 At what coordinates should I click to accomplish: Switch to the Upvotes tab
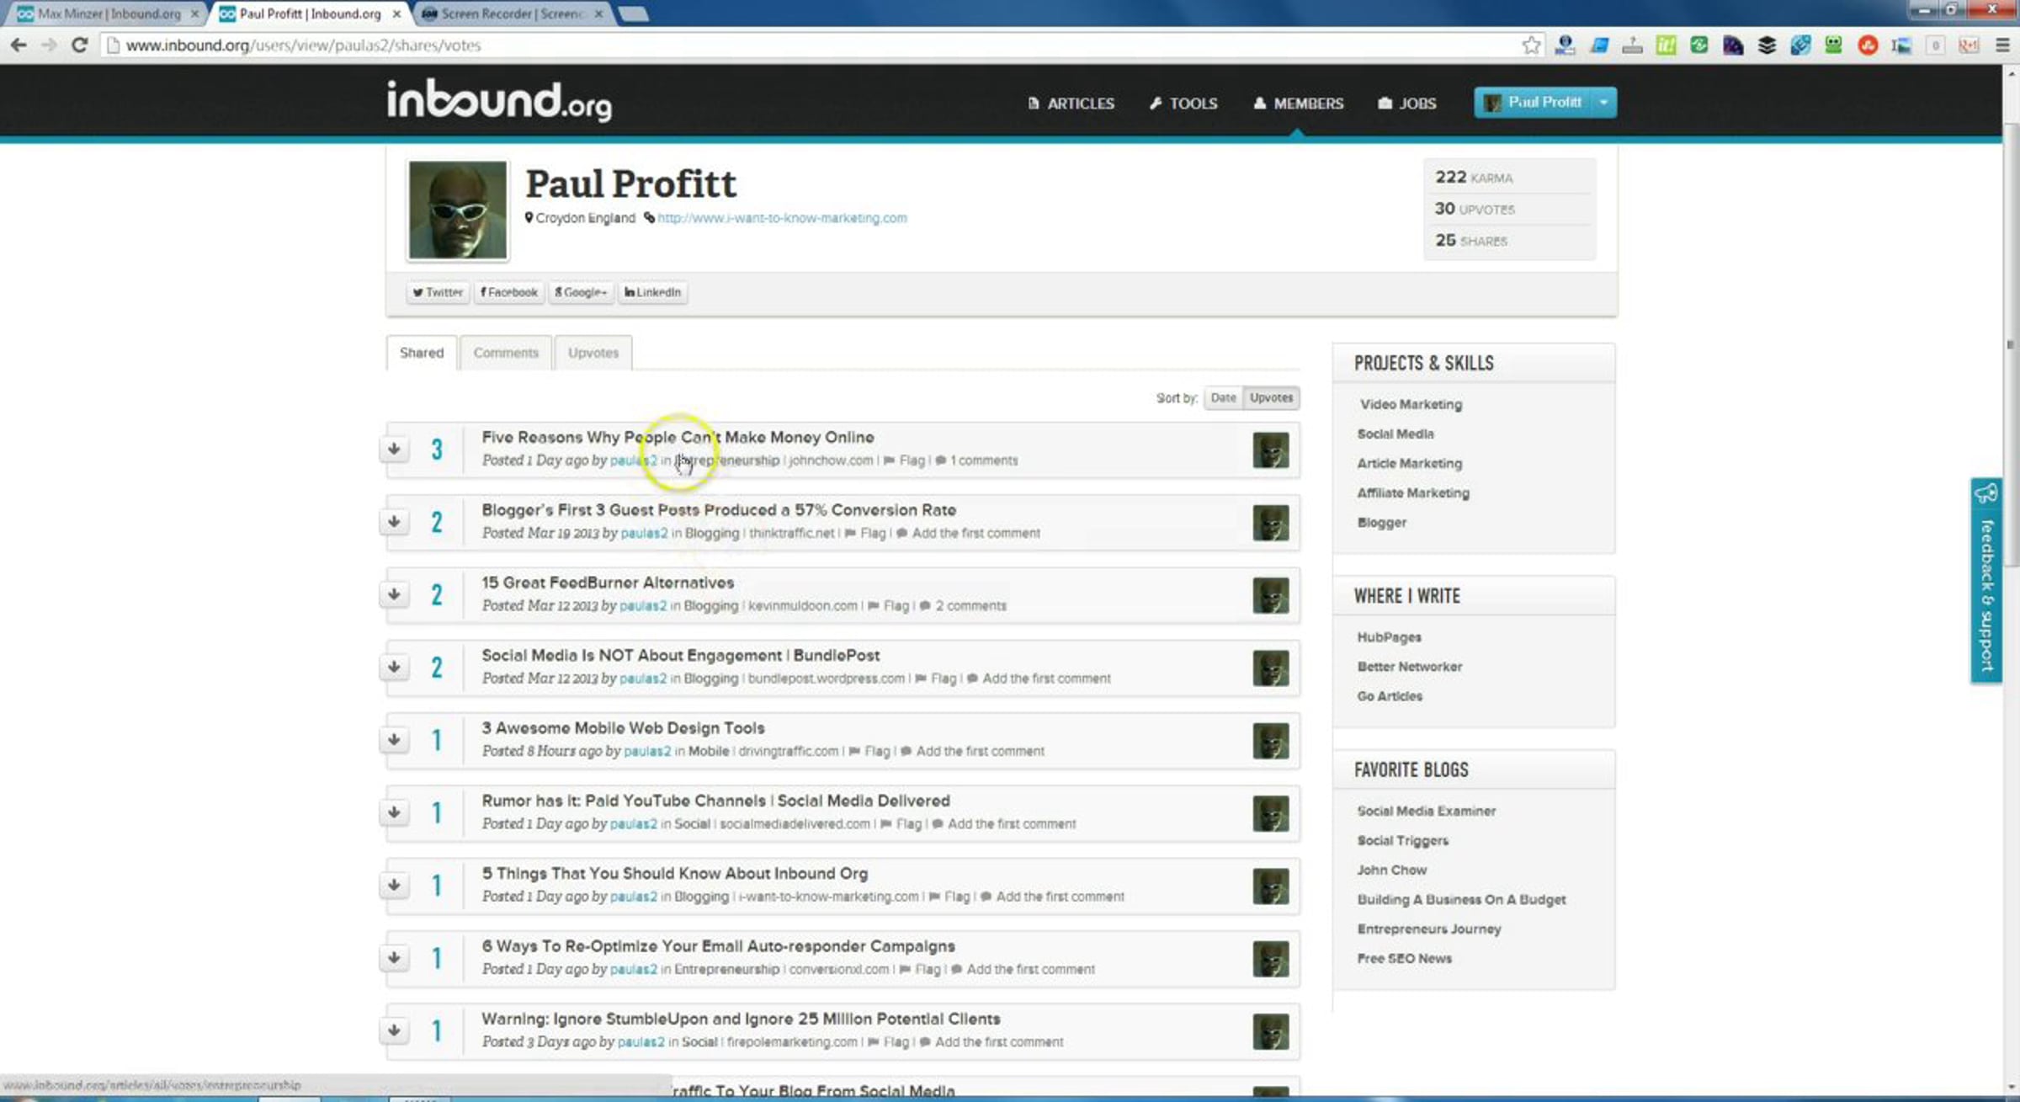tap(593, 353)
